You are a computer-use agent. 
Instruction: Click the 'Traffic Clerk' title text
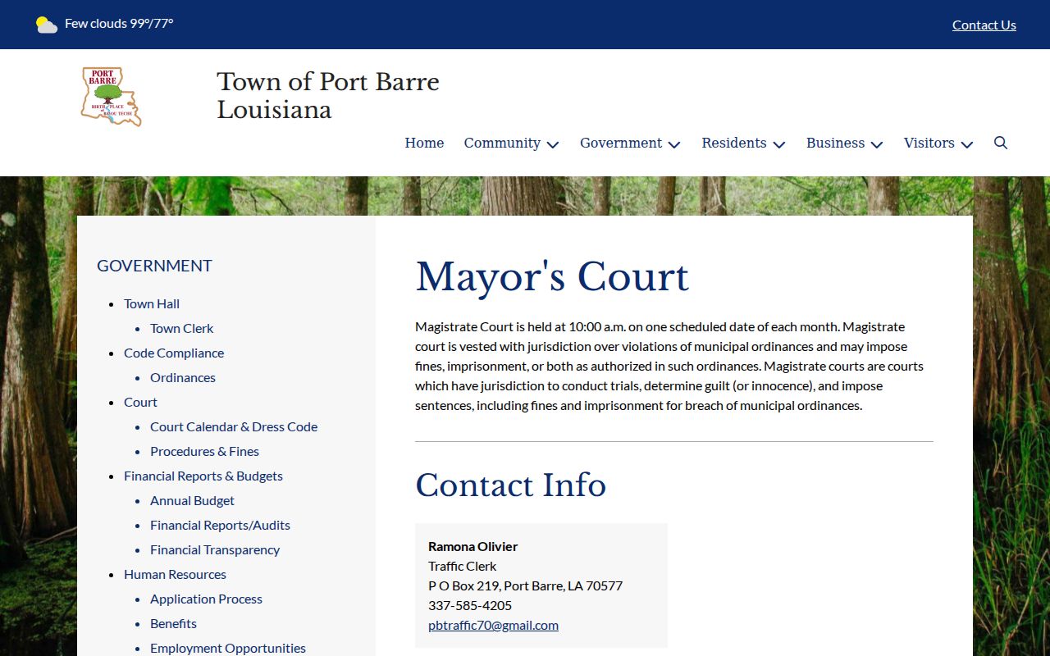click(462, 566)
